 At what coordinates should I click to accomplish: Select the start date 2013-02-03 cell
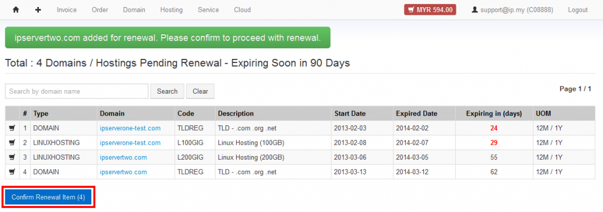click(x=362, y=128)
